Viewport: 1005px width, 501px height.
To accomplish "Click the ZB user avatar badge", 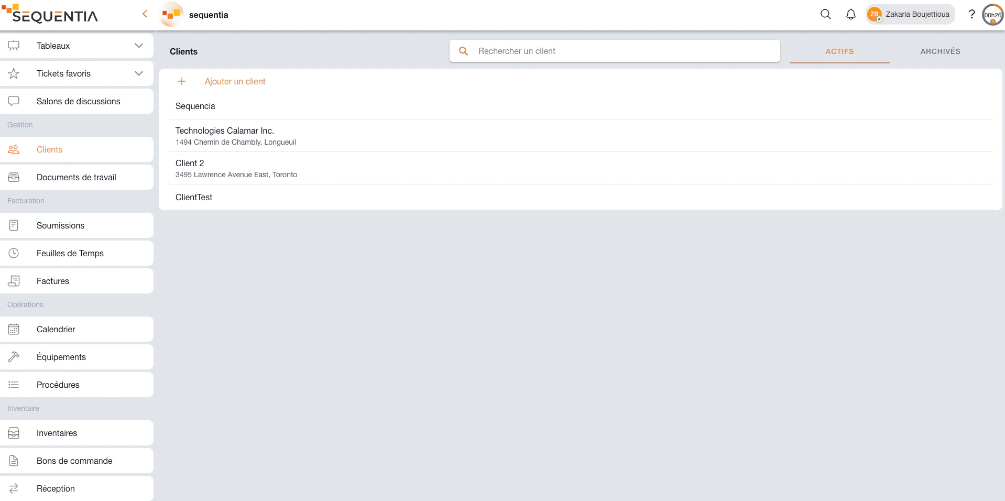I will [874, 14].
